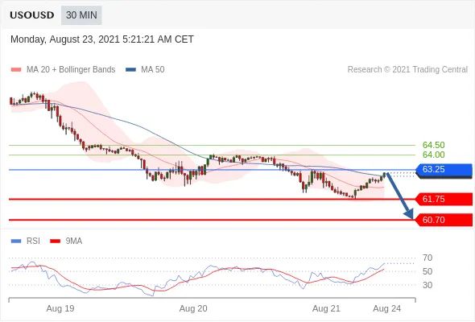Select the 30 MIN timeframe button
This screenshot has width=475, height=322.
point(81,15)
